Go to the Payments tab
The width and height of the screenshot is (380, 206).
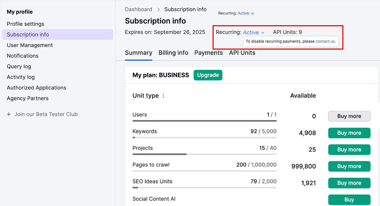click(208, 53)
